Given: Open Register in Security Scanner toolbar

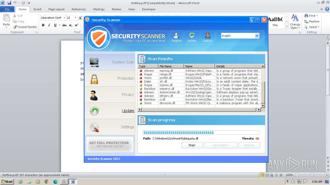Looking at the screenshot, I should [x=176, y=38].
